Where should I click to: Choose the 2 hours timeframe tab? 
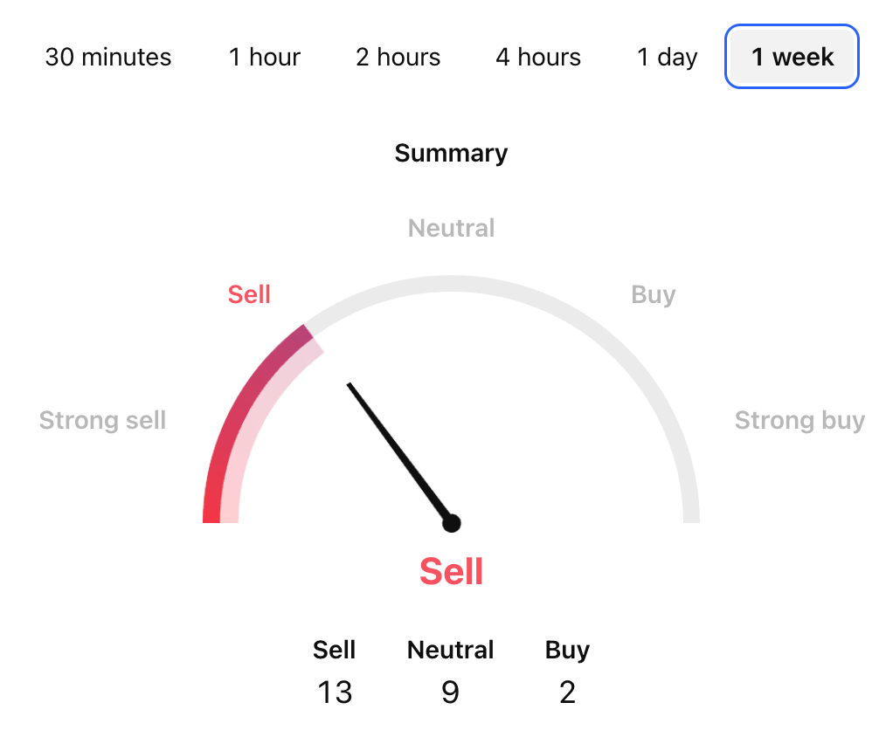point(398,58)
